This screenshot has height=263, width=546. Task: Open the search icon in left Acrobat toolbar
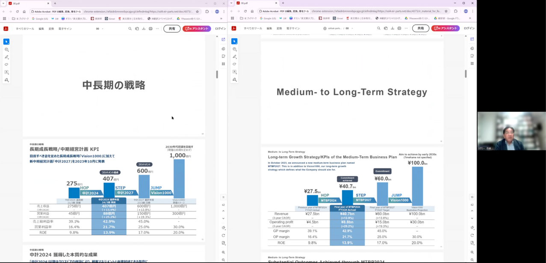click(x=130, y=29)
